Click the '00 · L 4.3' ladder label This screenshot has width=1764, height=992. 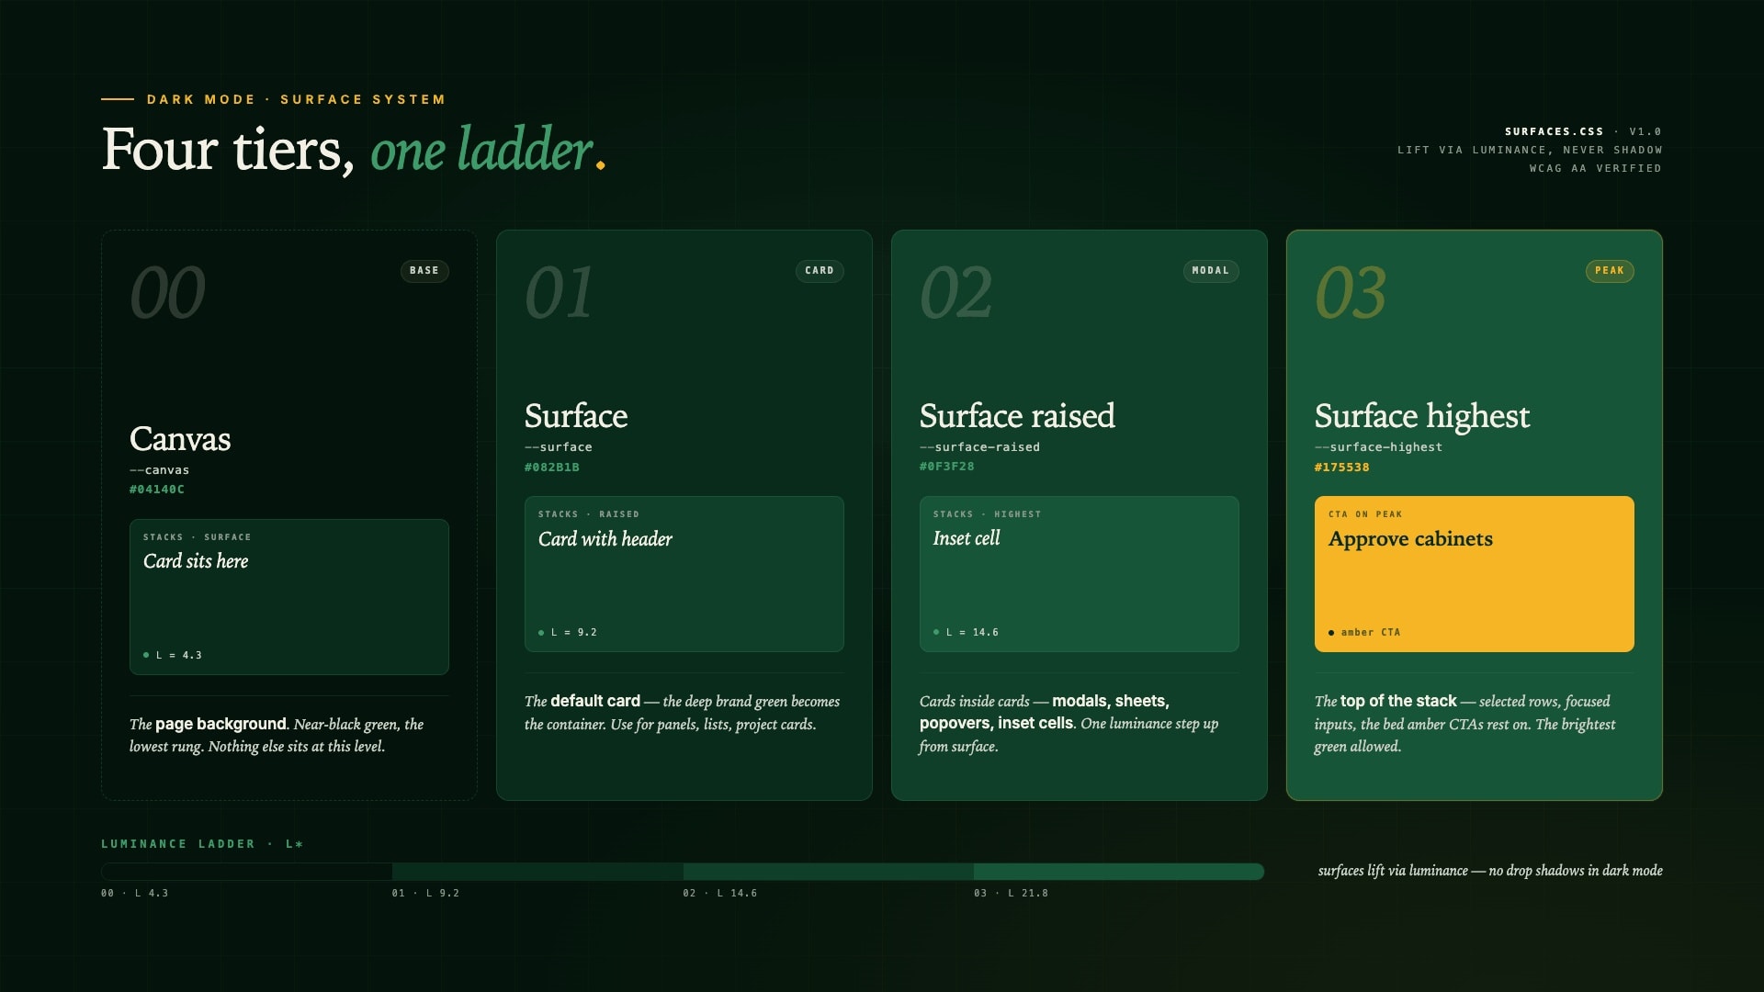click(135, 893)
